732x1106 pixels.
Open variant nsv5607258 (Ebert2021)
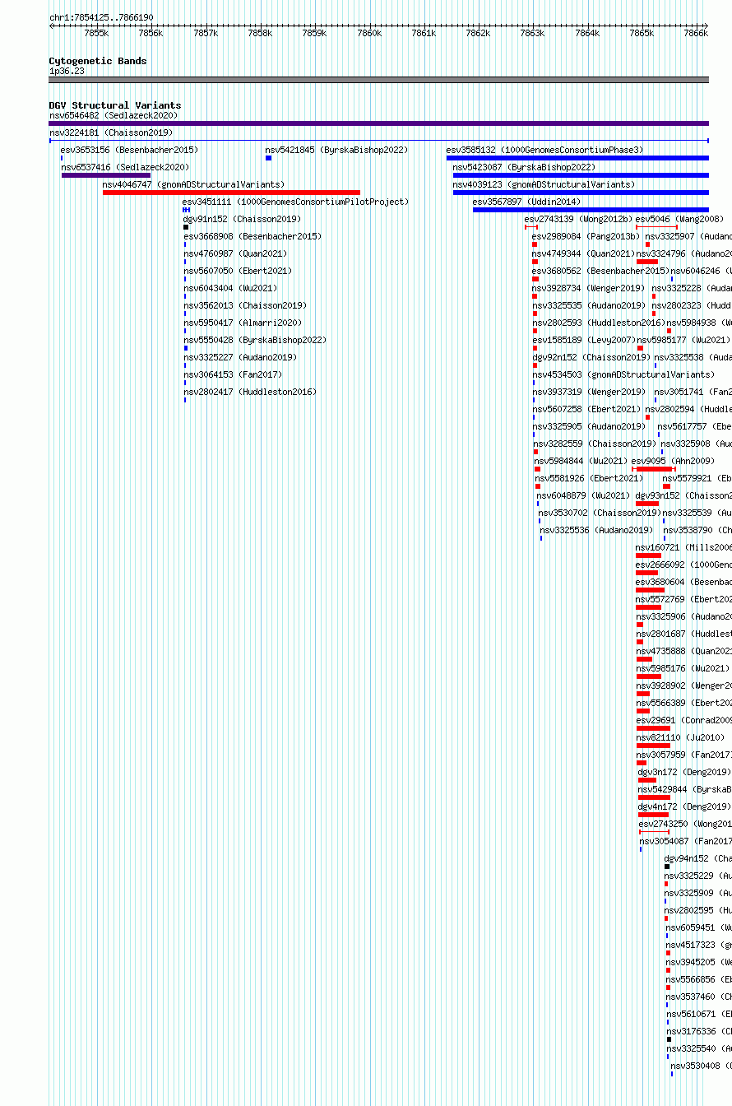pos(586,409)
